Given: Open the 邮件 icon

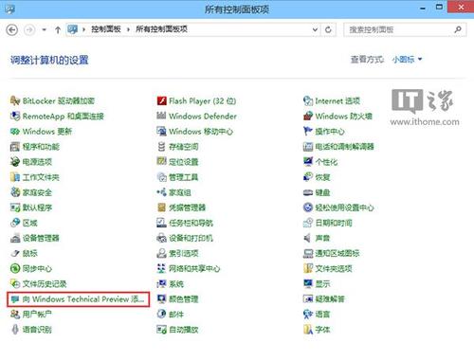Looking at the screenshot, I should (x=161, y=314).
